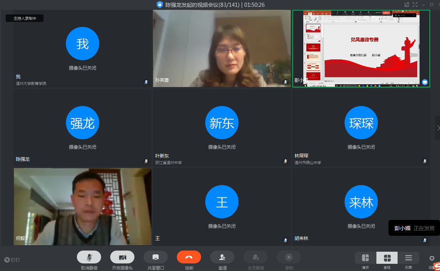Turn on the camera
The width and height of the screenshot is (440, 271).
click(x=122, y=257)
